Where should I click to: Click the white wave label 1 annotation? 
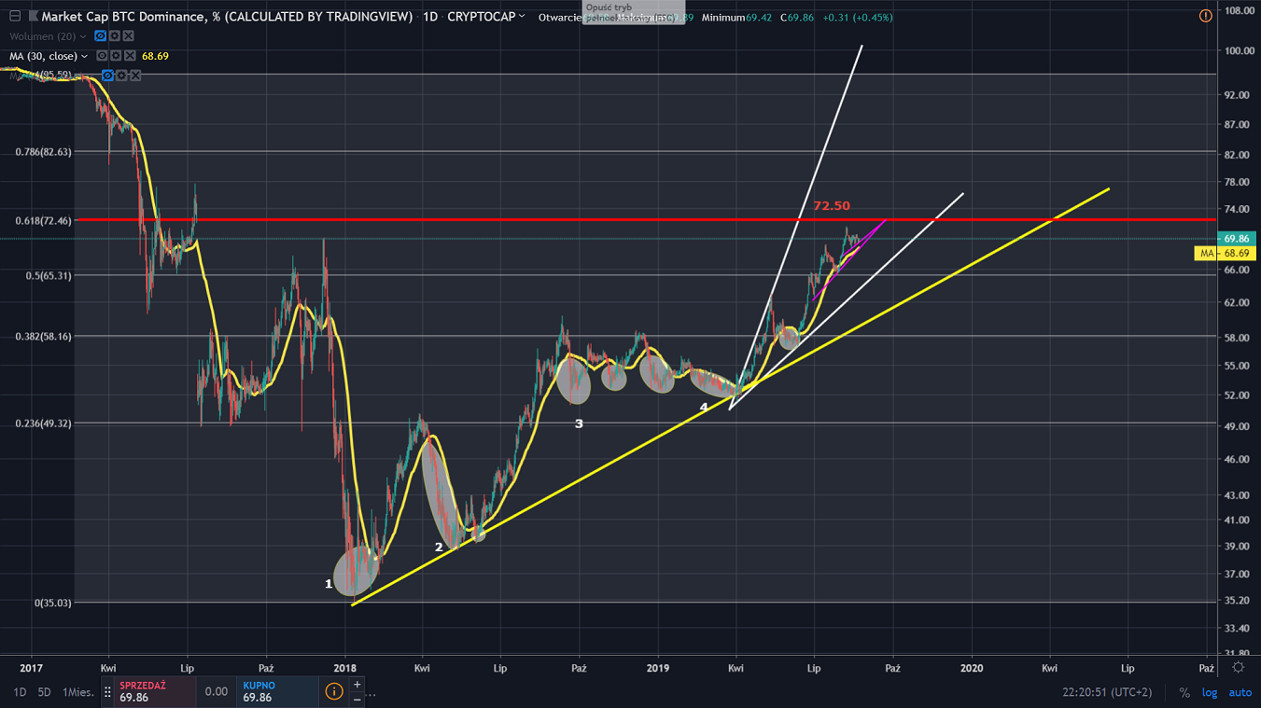[x=329, y=584]
